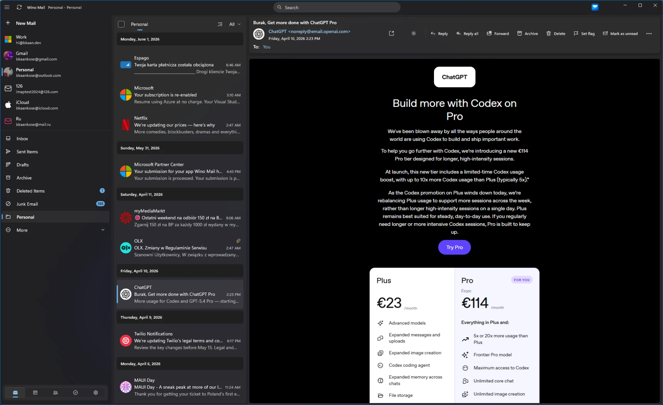Toggle light/dark reader mode sun icon
Image resolution: width=663 pixels, height=405 pixels.
click(414, 34)
